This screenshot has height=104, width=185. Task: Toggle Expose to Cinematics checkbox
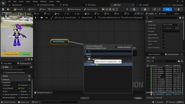coord(163,48)
